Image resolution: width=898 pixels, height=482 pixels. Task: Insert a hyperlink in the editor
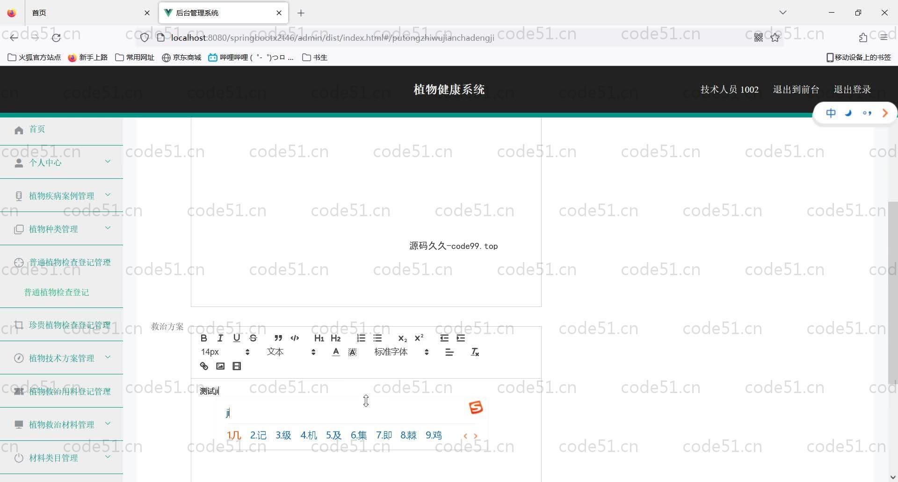click(x=204, y=366)
